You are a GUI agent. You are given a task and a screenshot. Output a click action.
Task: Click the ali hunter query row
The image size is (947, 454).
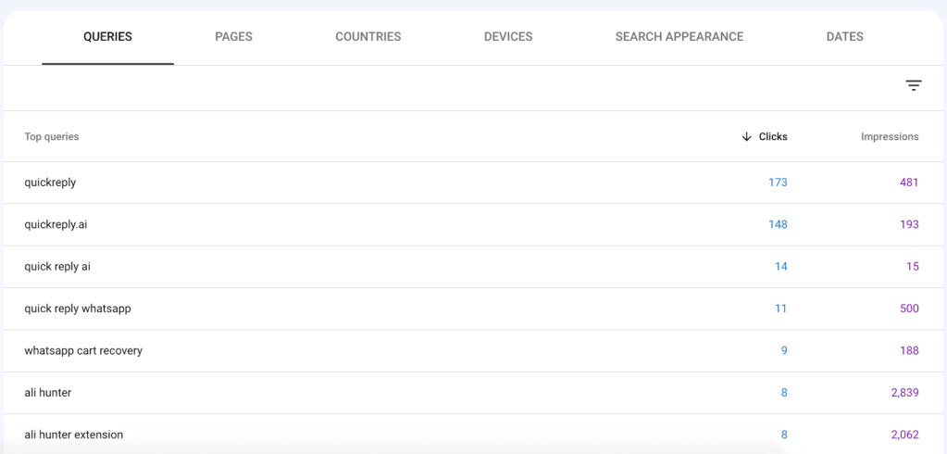click(x=48, y=393)
